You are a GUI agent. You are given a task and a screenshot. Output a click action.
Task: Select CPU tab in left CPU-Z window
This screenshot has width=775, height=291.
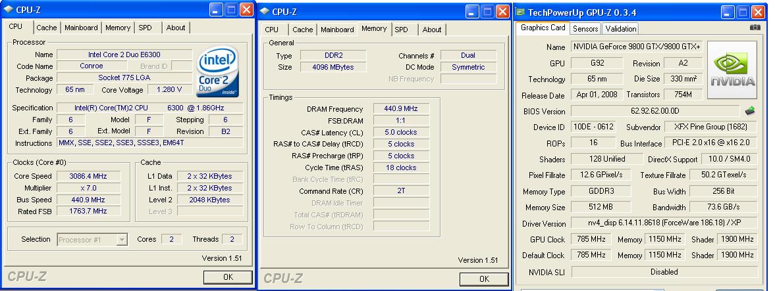click(x=16, y=27)
